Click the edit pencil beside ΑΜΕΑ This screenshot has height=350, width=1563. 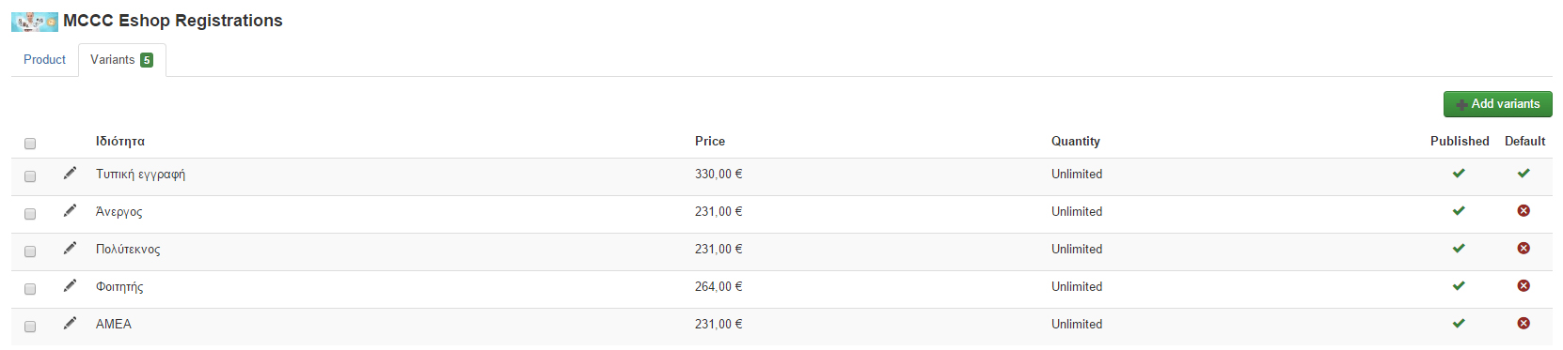pyautogui.click(x=70, y=324)
